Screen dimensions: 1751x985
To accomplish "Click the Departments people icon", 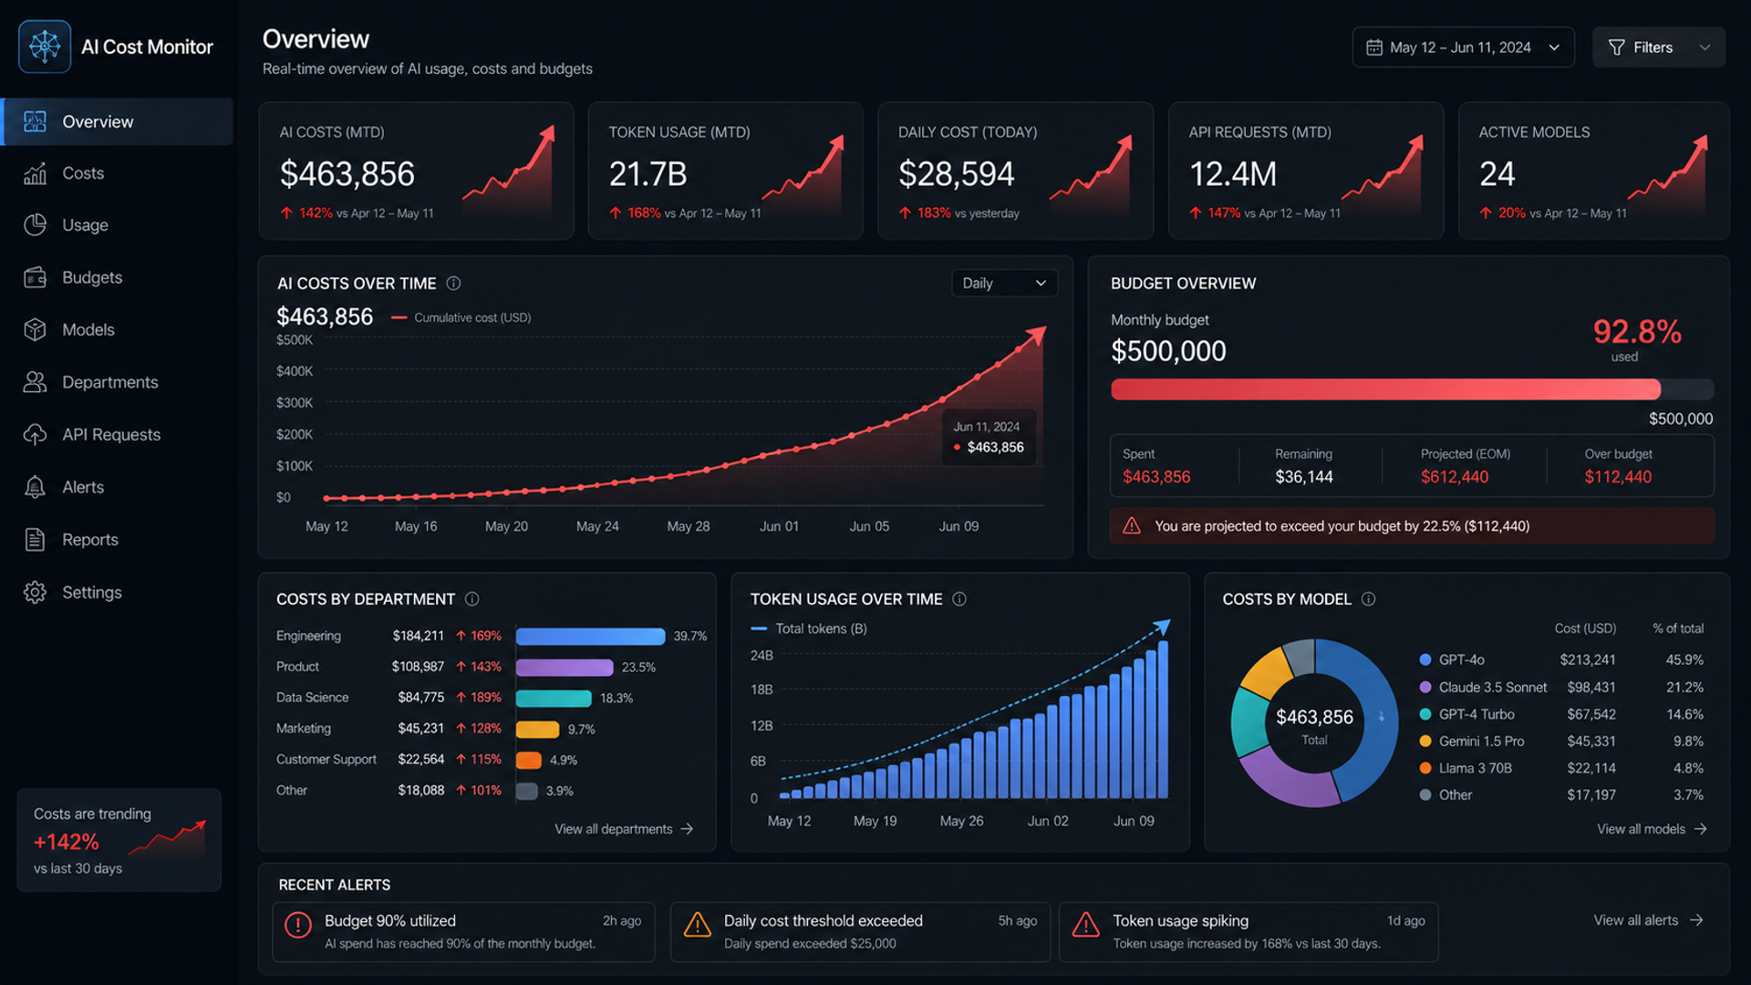I will 35,382.
